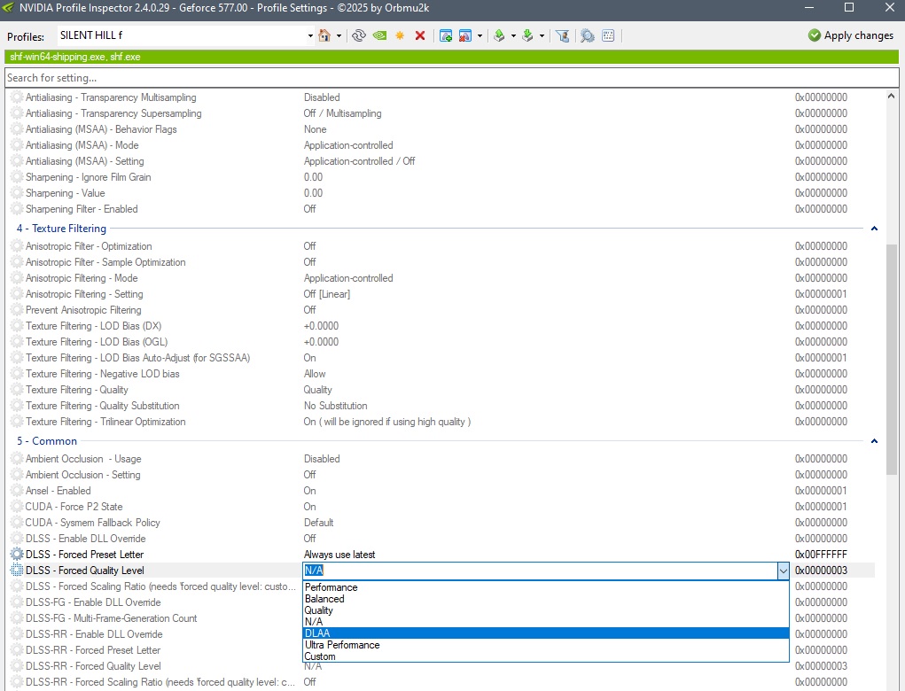Toggle the DLSS Forced Quality Level dropdown arrow
Screen dimensions: 905x691
(783, 571)
